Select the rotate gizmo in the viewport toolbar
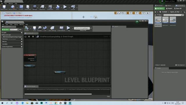This screenshot has width=186, height=105. click(x=118, y=13)
